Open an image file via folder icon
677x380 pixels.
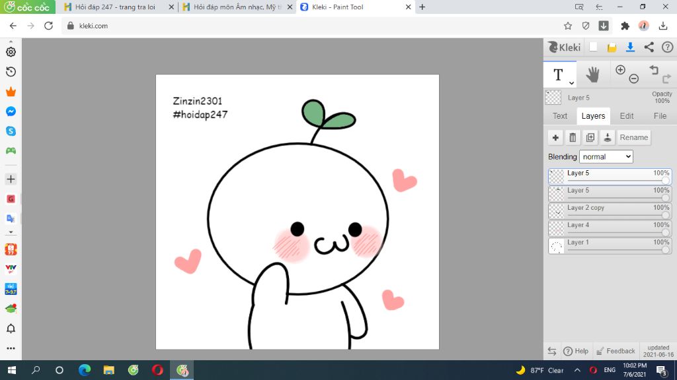(612, 47)
